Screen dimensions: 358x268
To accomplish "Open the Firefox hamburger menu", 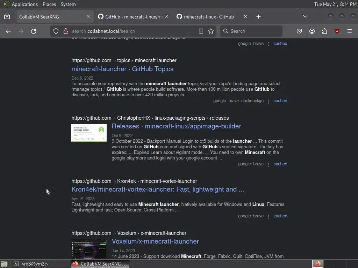I will pos(350,31).
